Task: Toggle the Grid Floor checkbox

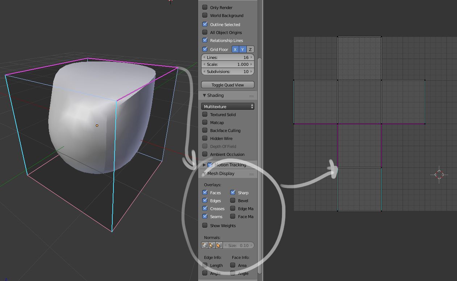Action: 205,49
